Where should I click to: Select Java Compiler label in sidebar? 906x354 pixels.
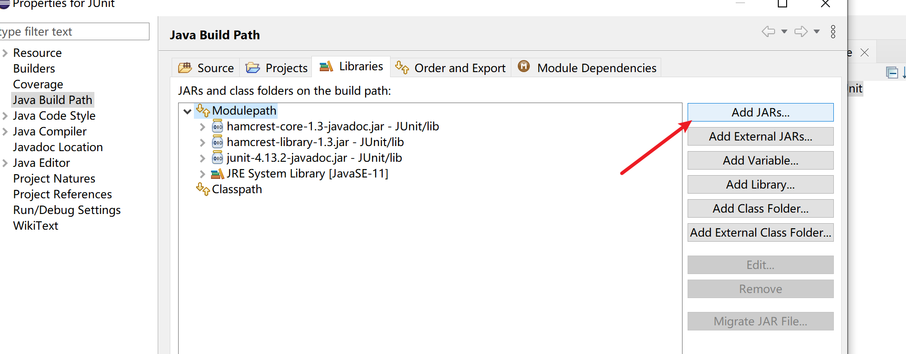pyautogui.click(x=50, y=131)
